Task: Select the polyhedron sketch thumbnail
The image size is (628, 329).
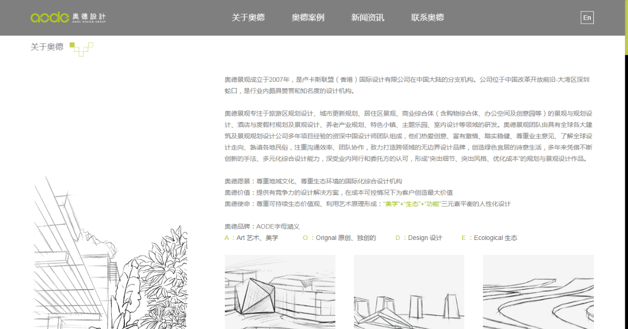Action: pos(280,292)
